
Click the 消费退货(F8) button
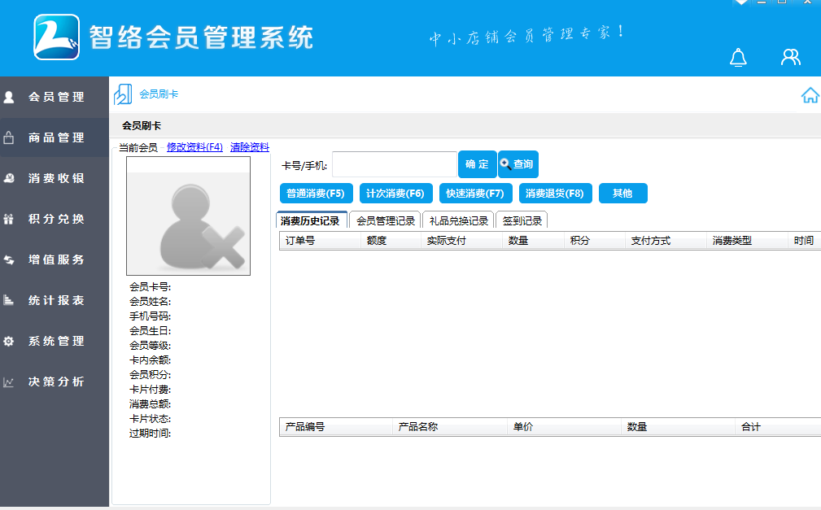(x=554, y=193)
